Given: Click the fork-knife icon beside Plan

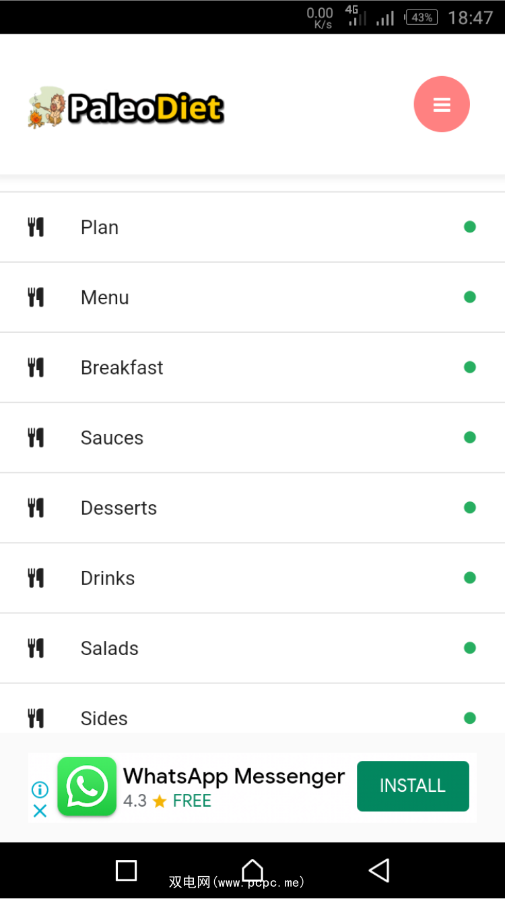Looking at the screenshot, I should [36, 227].
